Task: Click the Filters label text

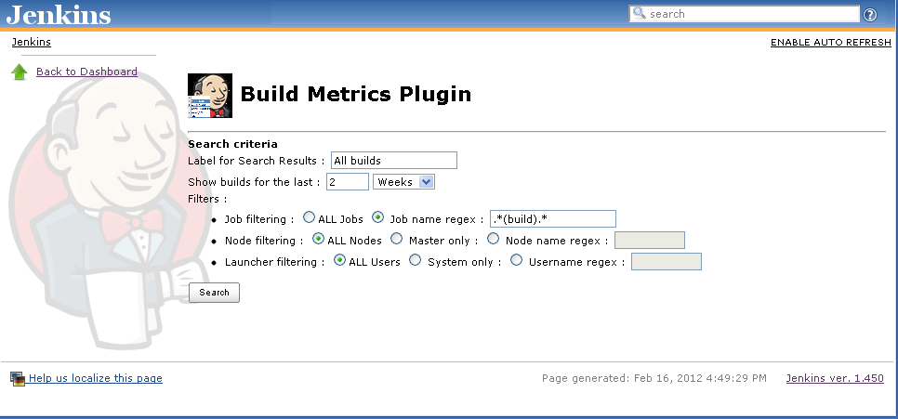Action: [207, 199]
